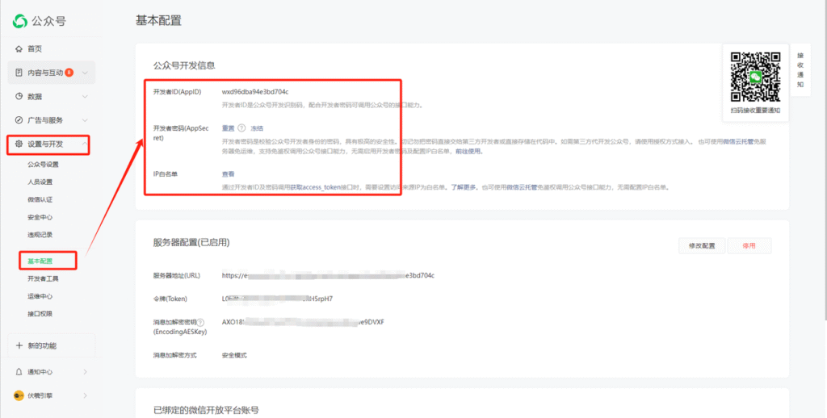Open 新的功能 in sidebar
This screenshot has width=827, height=418.
click(x=42, y=346)
